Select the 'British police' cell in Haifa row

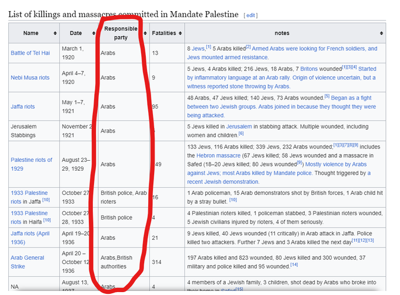[124, 218]
